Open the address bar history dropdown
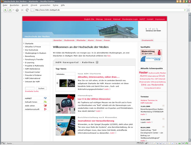The image size is (191, 145). point(188,10)
